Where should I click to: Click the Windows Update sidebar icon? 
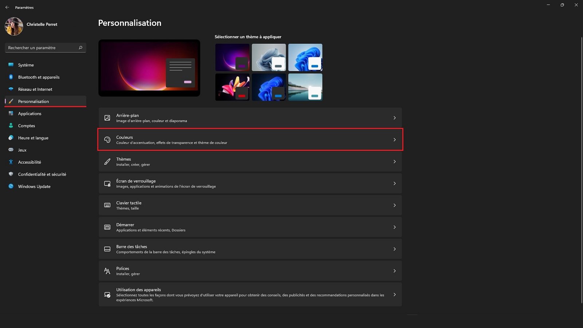coord(11,186)
